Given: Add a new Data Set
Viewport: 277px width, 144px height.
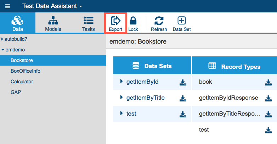Looking at the screenshot, I should (x=182, y=24).
